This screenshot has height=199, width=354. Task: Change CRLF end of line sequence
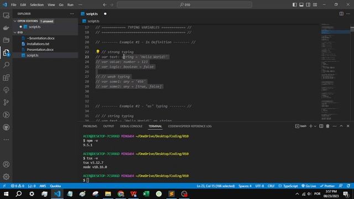pos(271,186)
